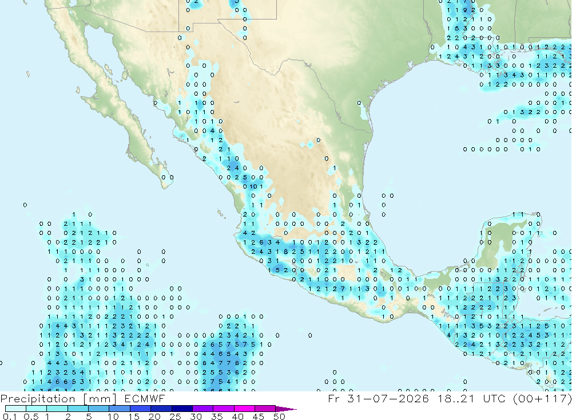Click the '45' legend scale label
Viewport: 572px width, 420px height.
259,417
